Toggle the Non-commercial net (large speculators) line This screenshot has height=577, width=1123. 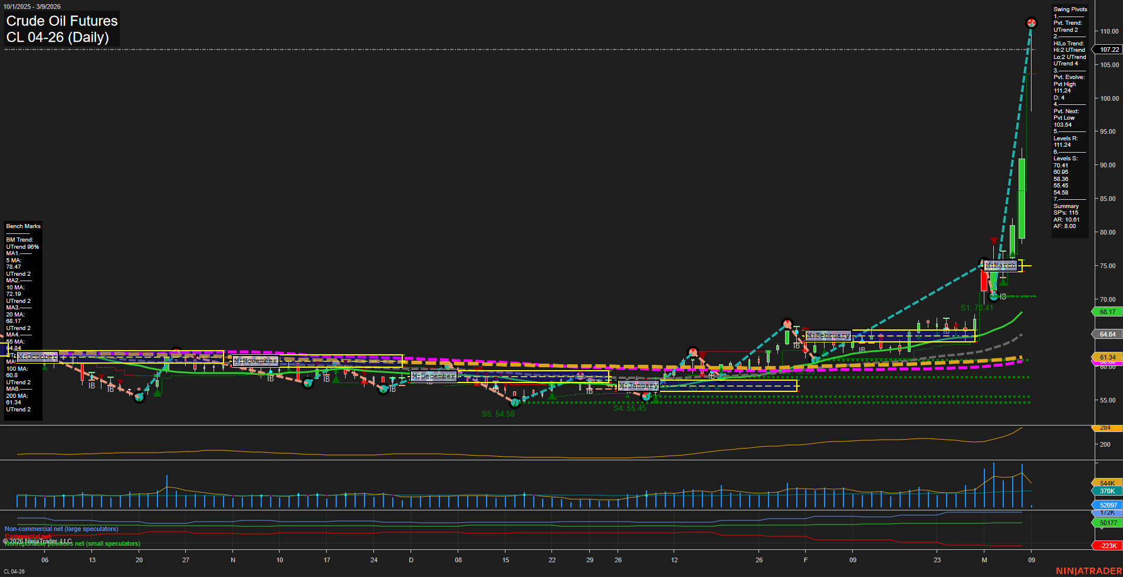click(60, 529)
